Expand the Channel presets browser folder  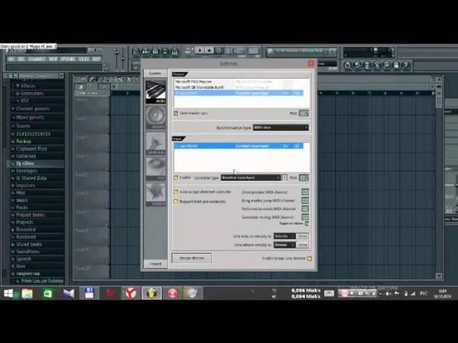tap(33, 109)
